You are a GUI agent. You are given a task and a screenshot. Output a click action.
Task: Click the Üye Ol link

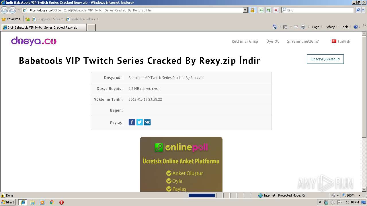pos(272,41)
